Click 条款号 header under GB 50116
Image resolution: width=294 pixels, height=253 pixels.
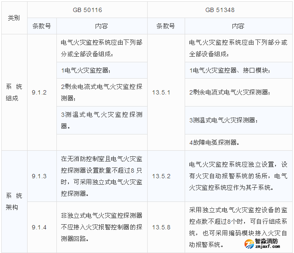[x=42, y=26]
